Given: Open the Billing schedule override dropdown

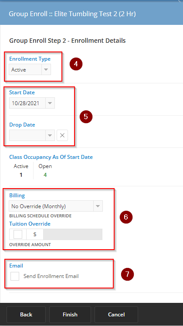Looking at the screenshot, I should (98, 206).
